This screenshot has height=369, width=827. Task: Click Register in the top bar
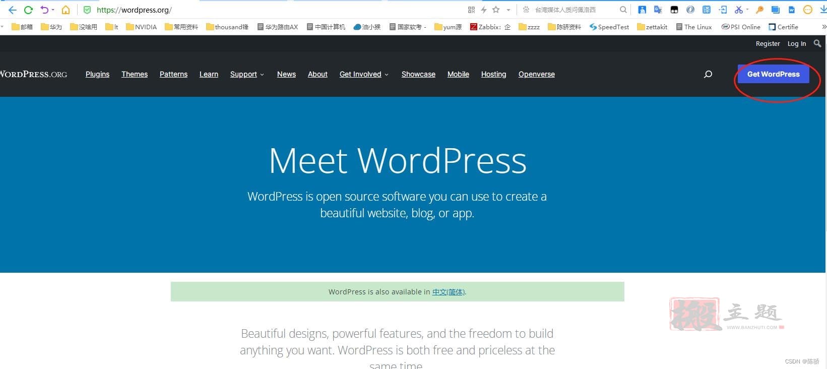tap(768, 44)
